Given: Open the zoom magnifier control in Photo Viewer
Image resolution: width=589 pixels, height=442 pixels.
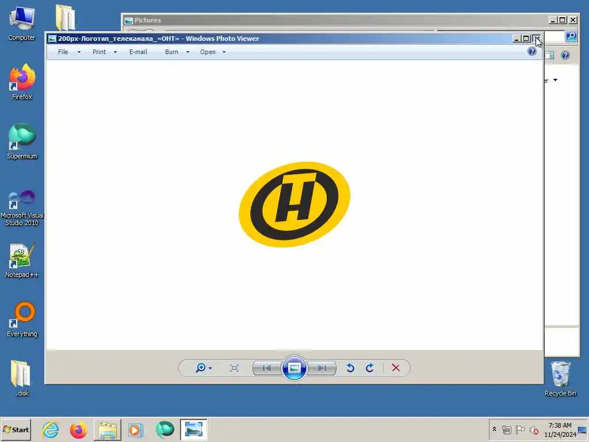Looking at the screenshot, I should pos(201,368).
